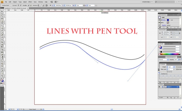Click Layer 1 target circle
This screenshot has height=111, width=182.
177,87
